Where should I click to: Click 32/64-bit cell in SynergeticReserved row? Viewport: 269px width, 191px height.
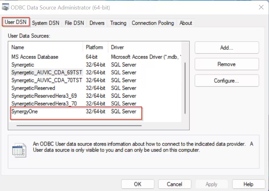[96, 88]
